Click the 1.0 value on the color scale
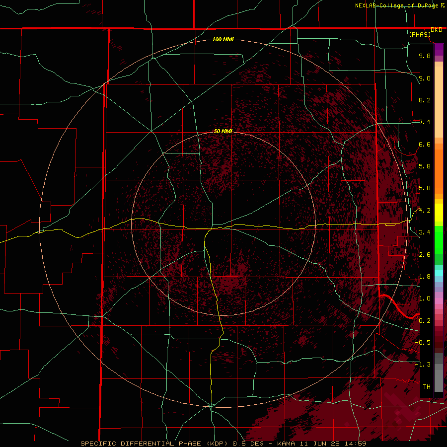The height and width of the screenshot is (447, 447). pos(425,298)
